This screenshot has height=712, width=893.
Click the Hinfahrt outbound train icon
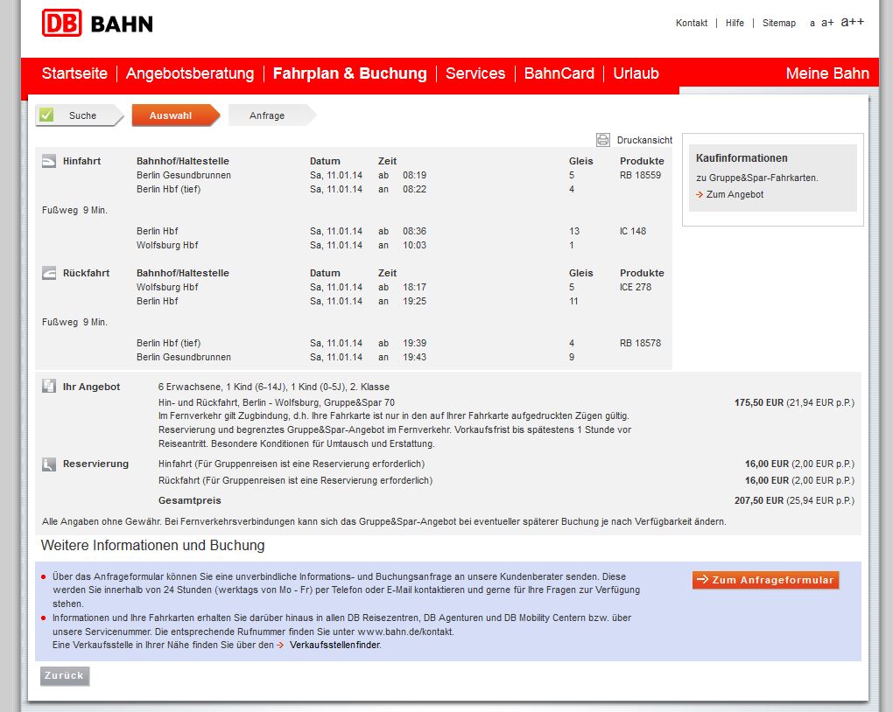point(49,161)
